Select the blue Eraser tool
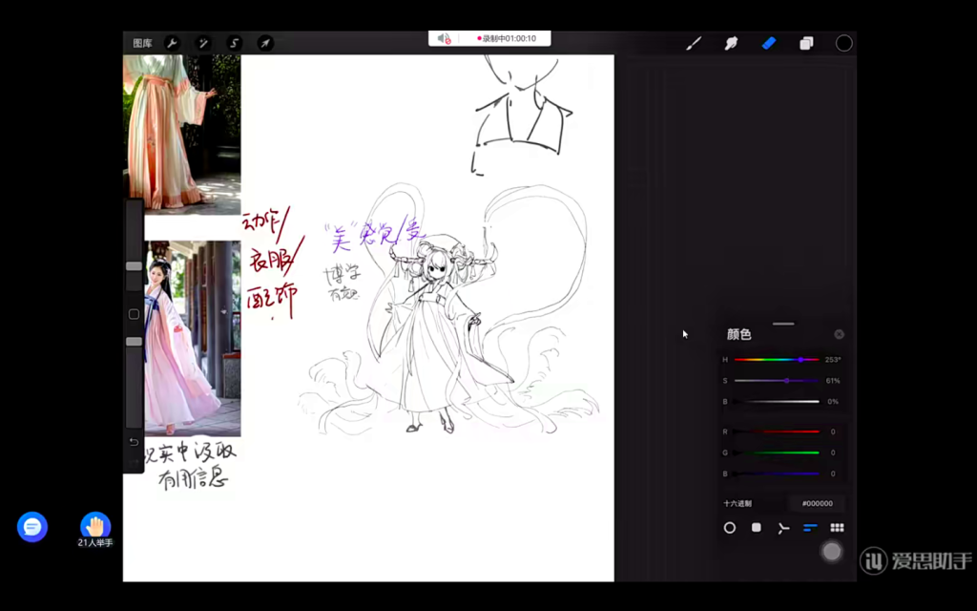977x611 pixels. (768, 43)
